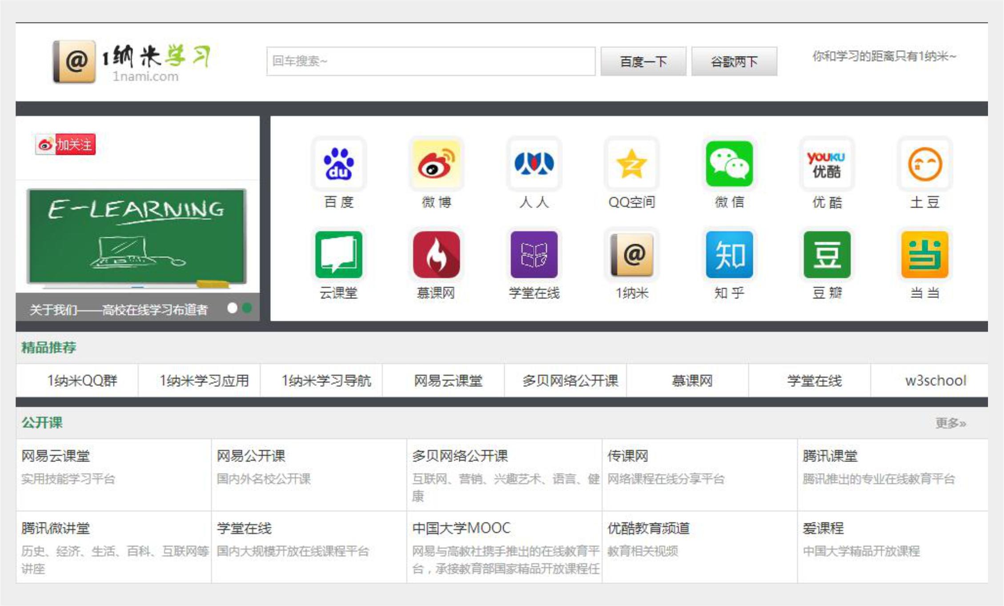Open the WeChat (微信) icon
This screenshot has height=606, width=1004.
coord(730,164)
